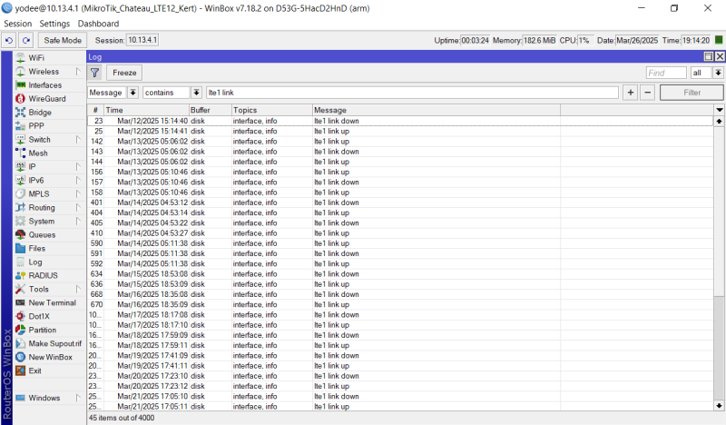Sort by the Message column header
This screenshot has width=726, height=425.
point(437,110)
